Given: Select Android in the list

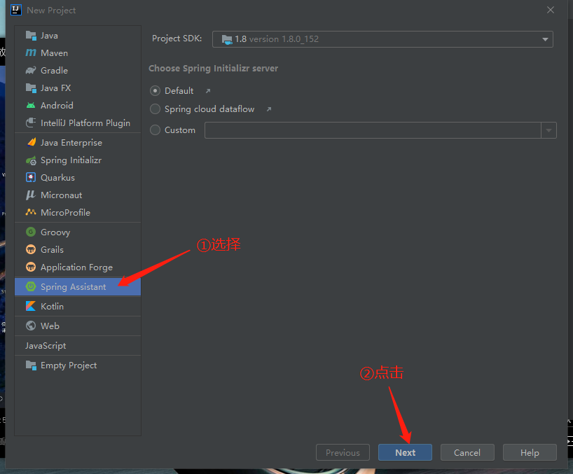Looking at the screenshot, I should click(x=78, y=106).
